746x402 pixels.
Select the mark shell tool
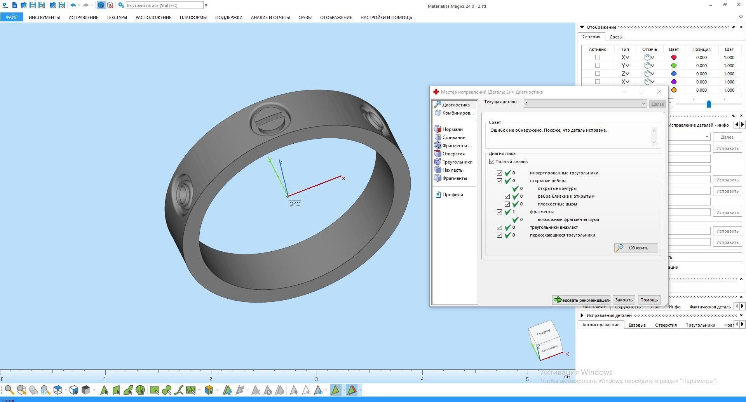(x=140, y=390)
